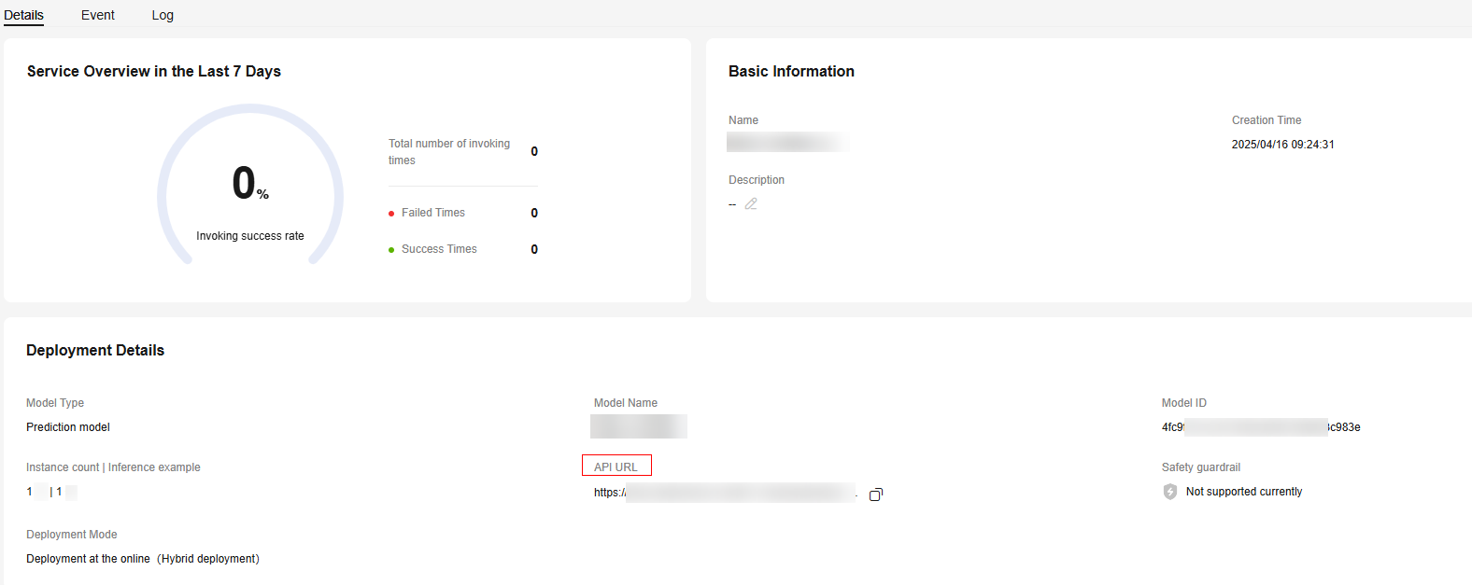Click the Prediction model type text

click(x=68, y=427)
